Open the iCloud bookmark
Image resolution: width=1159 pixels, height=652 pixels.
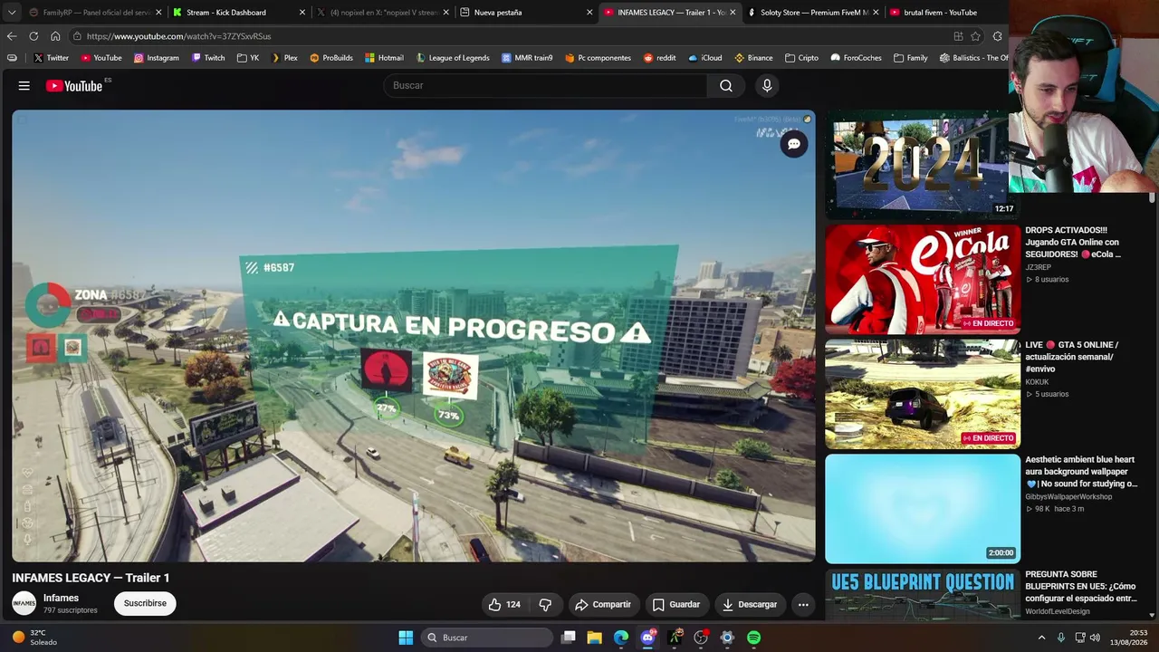pos(704,58)
